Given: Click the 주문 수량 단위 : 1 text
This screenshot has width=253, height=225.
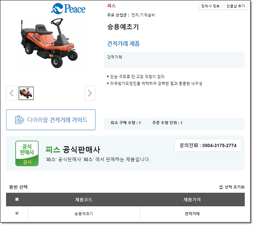Looking at the screenshot, I should click(167, 123).
